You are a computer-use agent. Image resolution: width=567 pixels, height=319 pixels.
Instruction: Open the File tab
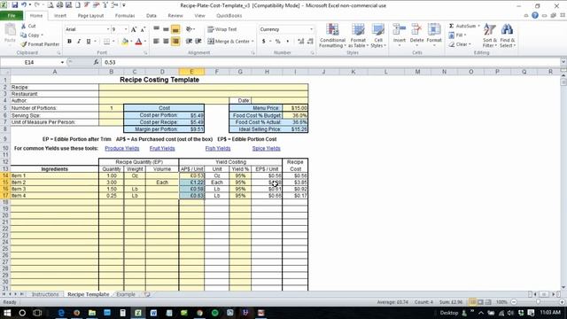12,16
